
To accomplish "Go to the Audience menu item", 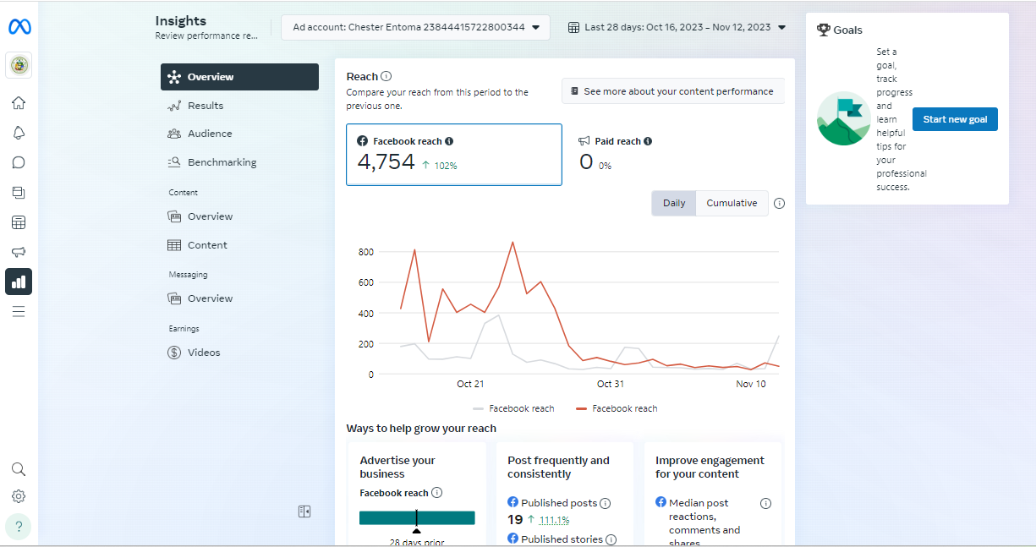I will point(209,134).
